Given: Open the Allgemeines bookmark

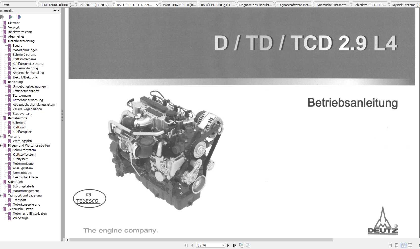Looking at the screenshot, I should point(16,36).
